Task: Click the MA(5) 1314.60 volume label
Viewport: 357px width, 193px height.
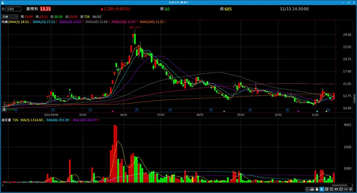Action: tap(31, 120)
